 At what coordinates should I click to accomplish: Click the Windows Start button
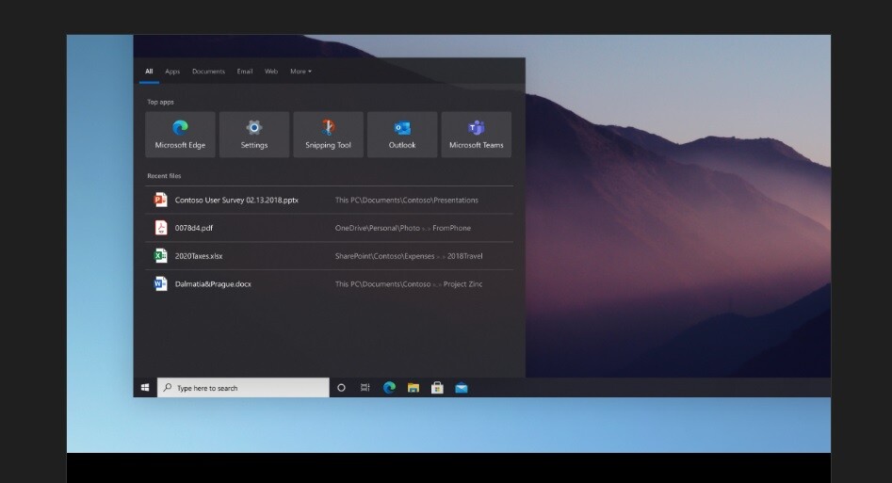pos(145,388)
